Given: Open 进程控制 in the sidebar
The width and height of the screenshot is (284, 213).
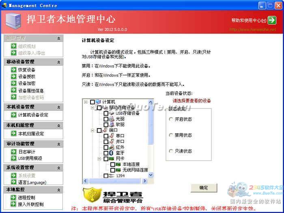Looking at the screenshot, I should point(26,198).
